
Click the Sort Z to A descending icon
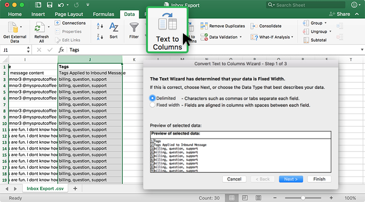click(x=100, y=37)
